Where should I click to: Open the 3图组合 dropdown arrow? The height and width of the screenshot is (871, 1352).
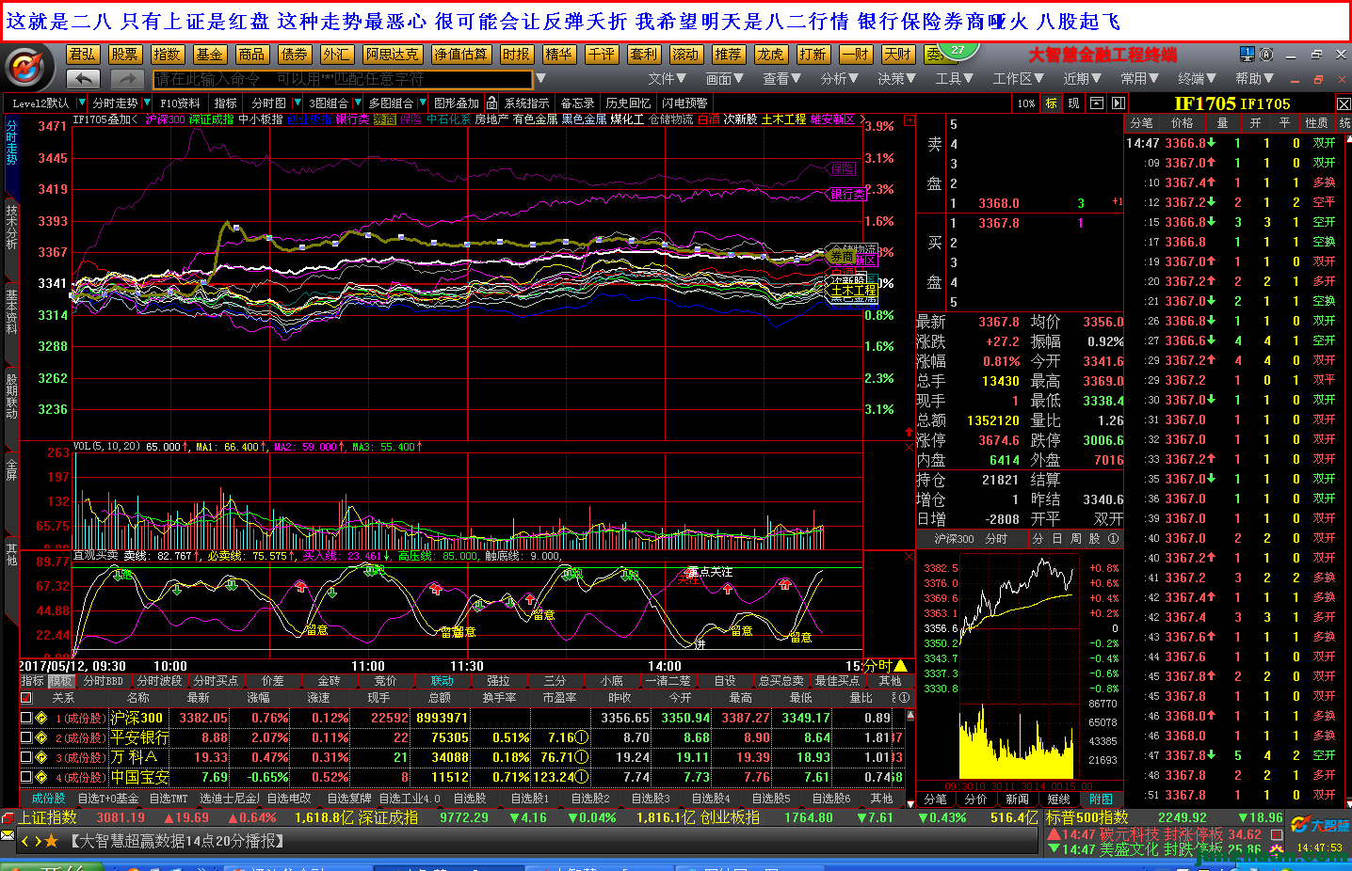click(x=357, y=103)
